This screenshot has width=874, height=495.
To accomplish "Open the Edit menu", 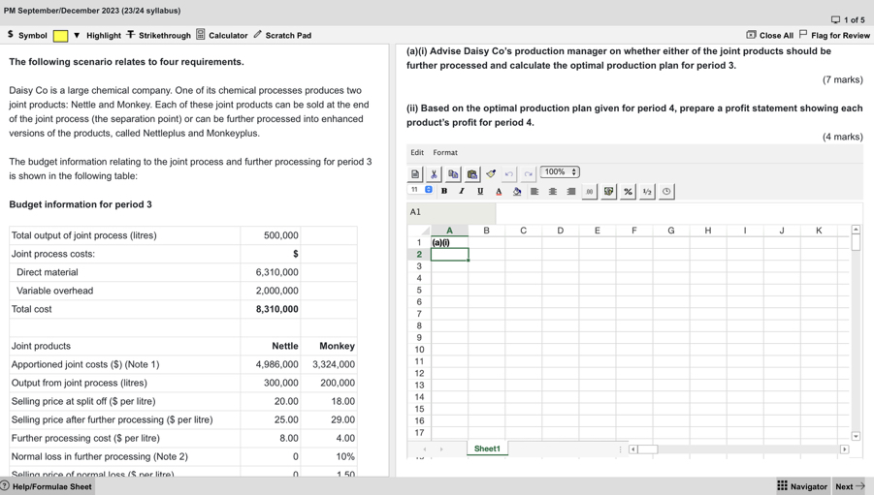I will click(416, 152).
